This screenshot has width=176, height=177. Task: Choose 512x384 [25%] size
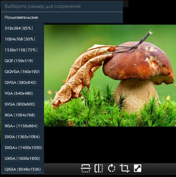pyautogui.click(x=23, y=28)
